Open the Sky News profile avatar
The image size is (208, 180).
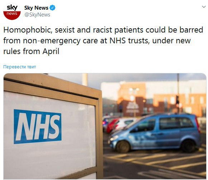[12, 11]
